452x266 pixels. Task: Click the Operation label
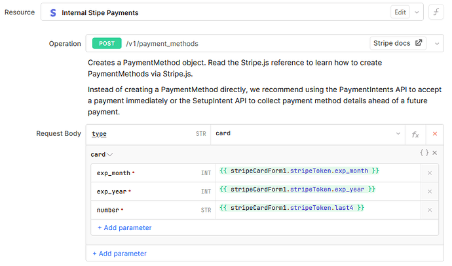(65, 44)
